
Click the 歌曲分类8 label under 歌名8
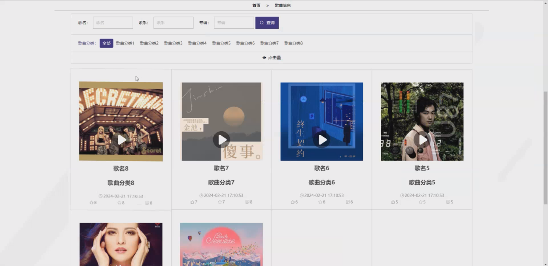121,183
